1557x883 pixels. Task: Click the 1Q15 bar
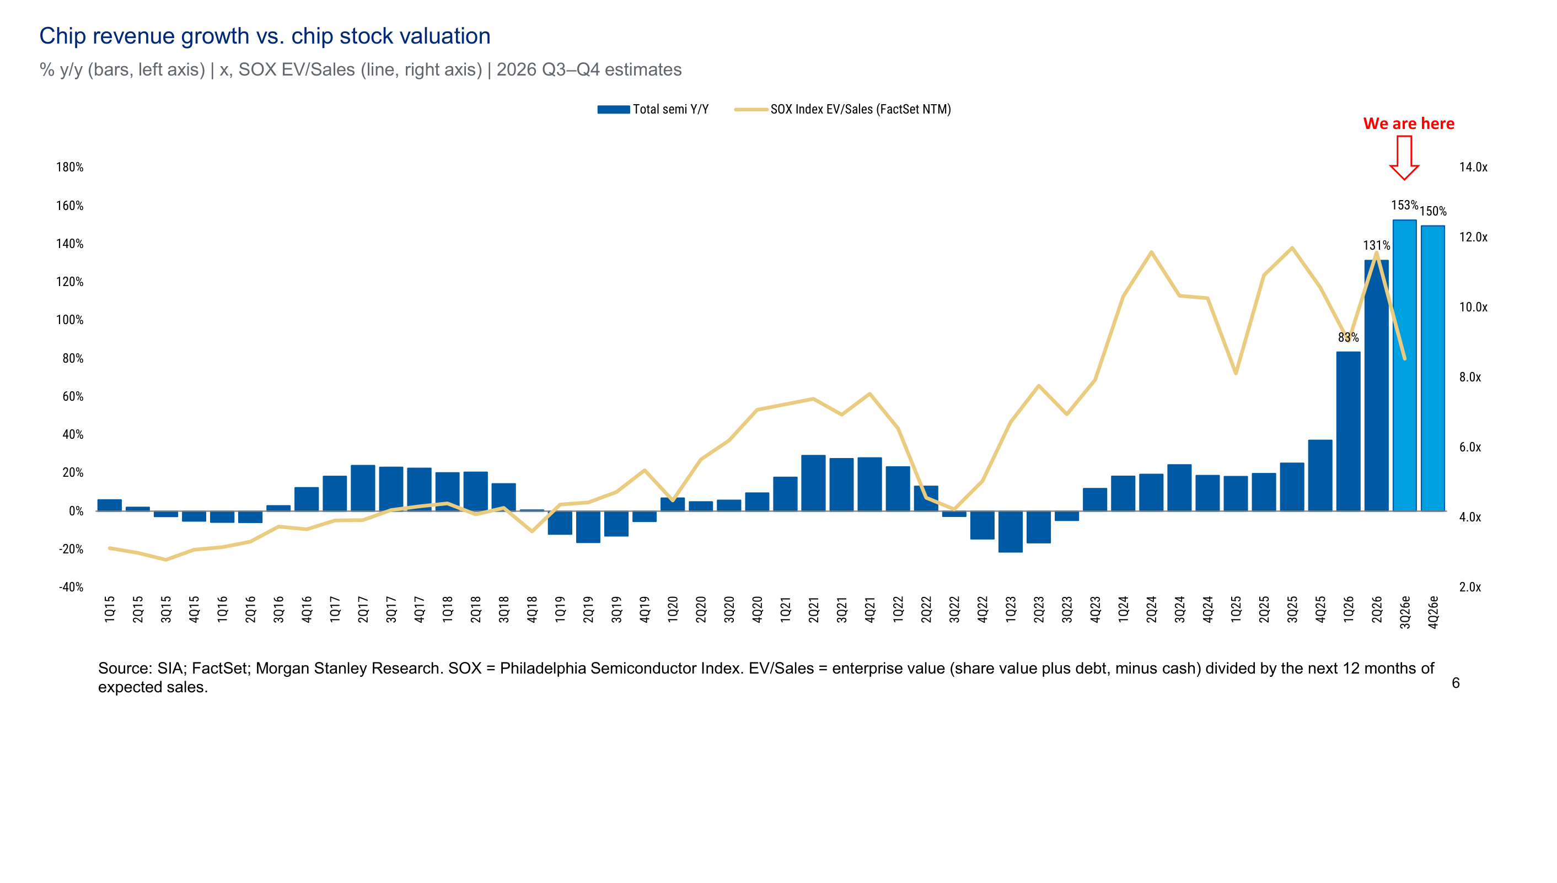pos(109,505)
